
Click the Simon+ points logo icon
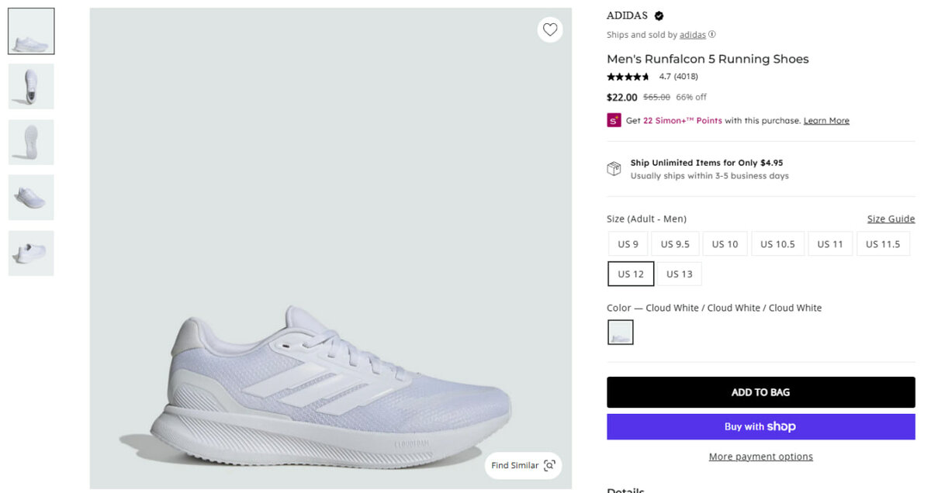(x=614, y=120)
